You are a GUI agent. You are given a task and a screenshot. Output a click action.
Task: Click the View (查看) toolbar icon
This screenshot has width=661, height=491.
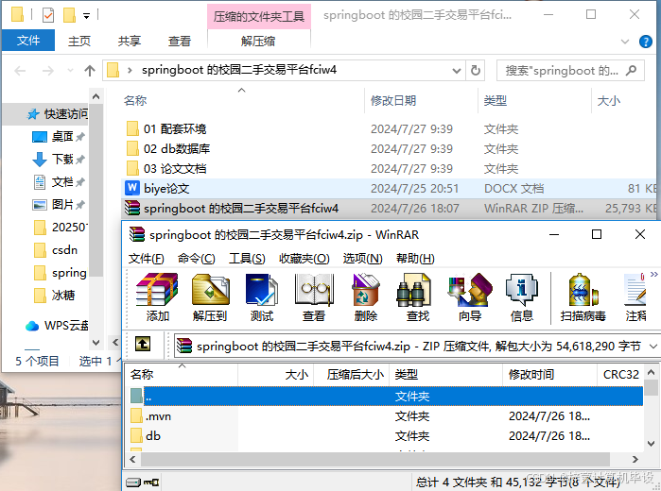[314, 297]
